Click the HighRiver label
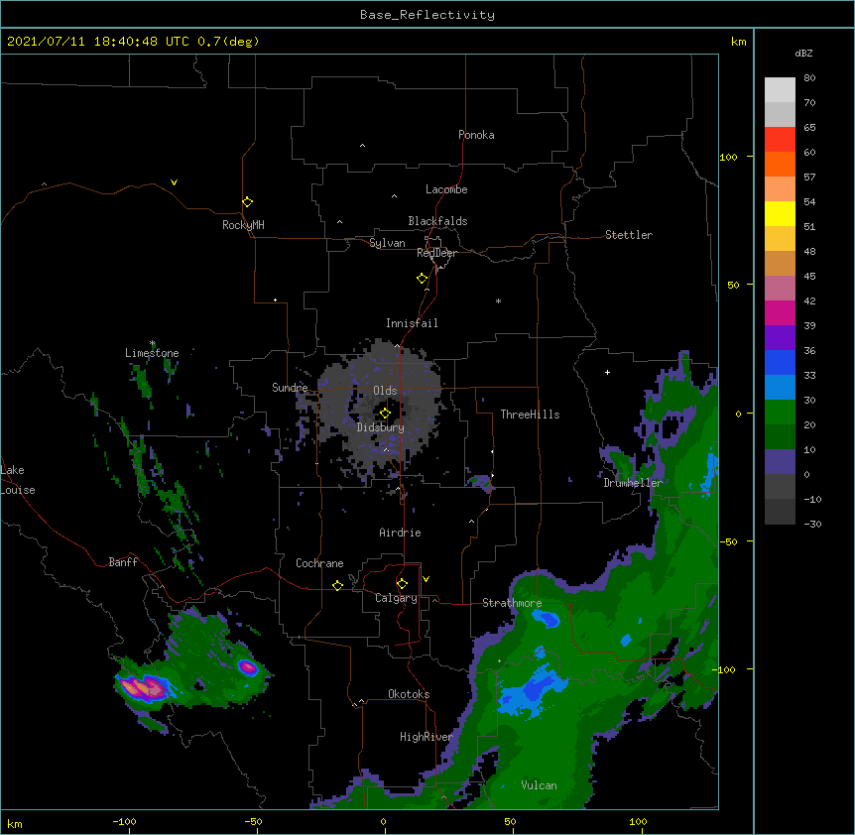Screen dimensions: 855x835 click(x=427, y=737)
